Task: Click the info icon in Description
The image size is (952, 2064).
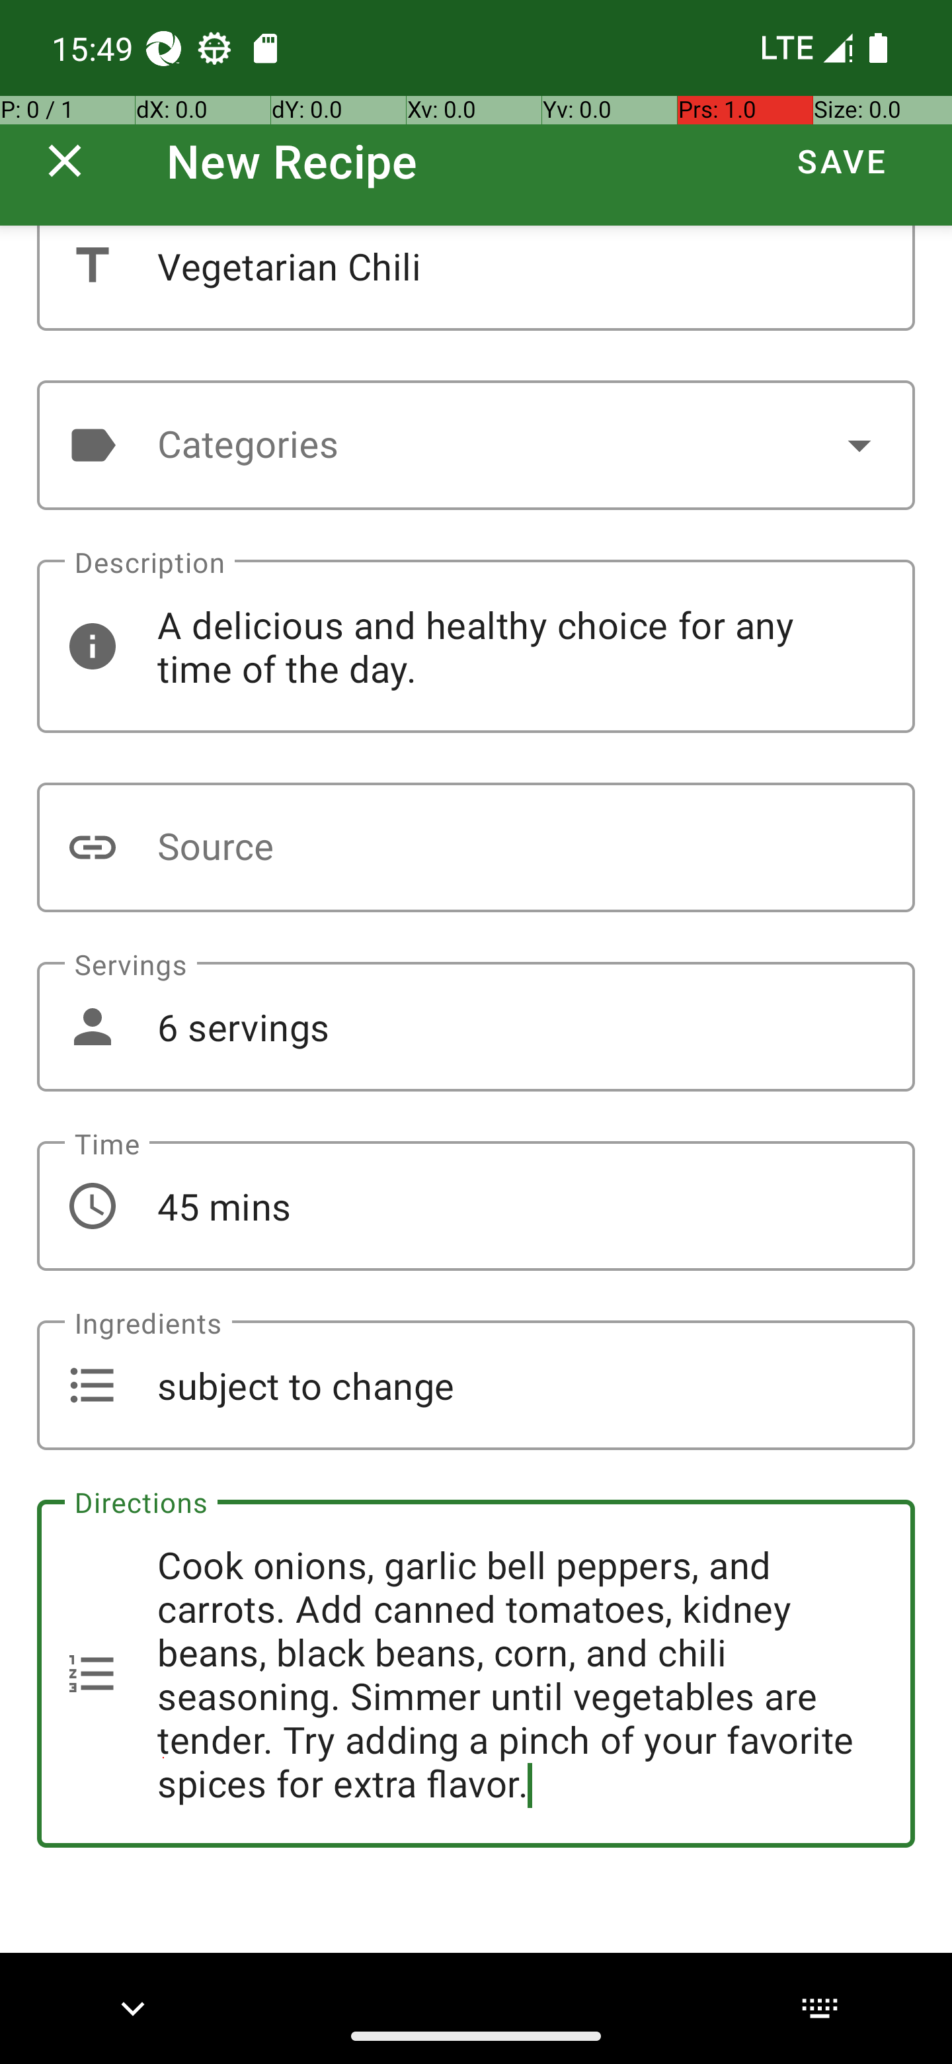Action: click(93, 646)
